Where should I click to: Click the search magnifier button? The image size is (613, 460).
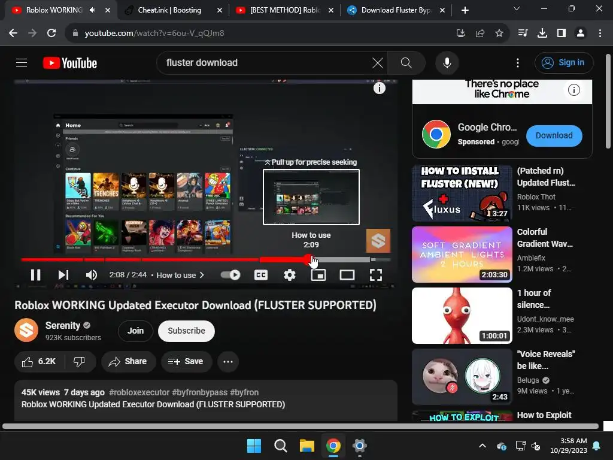tap(406, 62)
